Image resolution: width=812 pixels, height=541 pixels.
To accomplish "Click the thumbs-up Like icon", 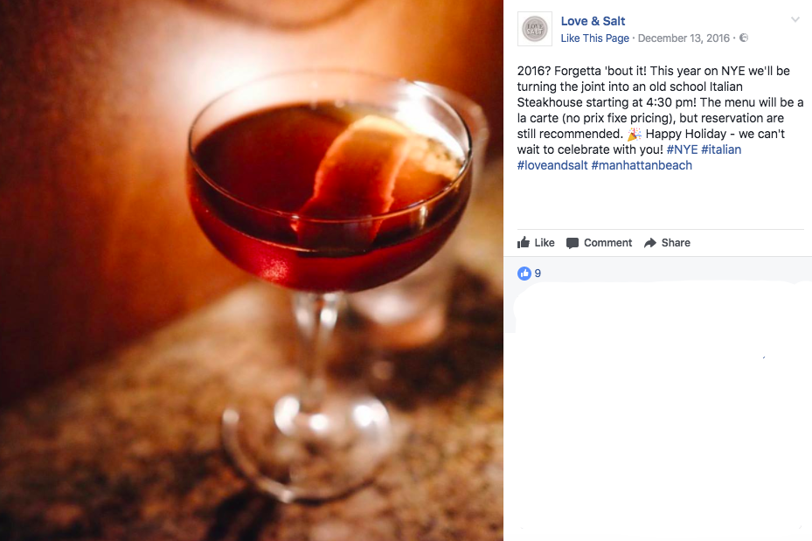I will [524, 242].
